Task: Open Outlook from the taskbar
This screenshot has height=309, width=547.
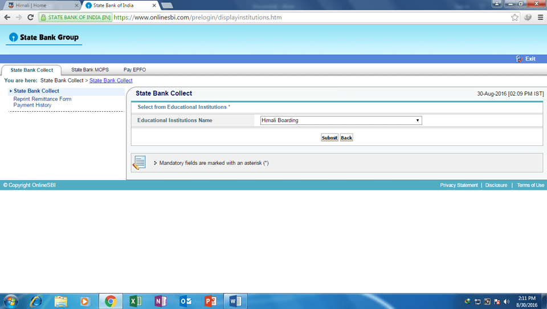Action: coord(186,301)
